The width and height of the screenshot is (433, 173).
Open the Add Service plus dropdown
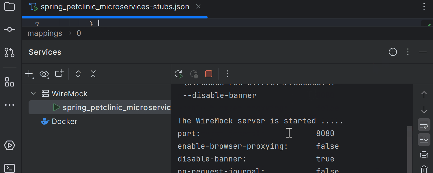(29, 74)
